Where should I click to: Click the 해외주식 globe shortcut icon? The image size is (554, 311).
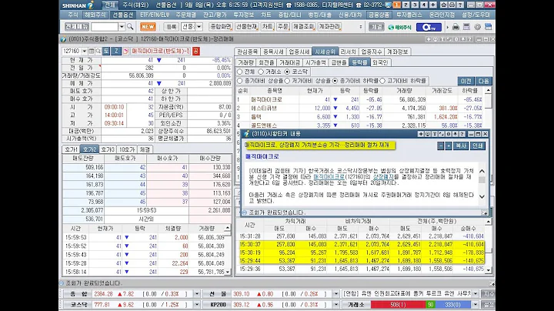(x=399, y=27)
